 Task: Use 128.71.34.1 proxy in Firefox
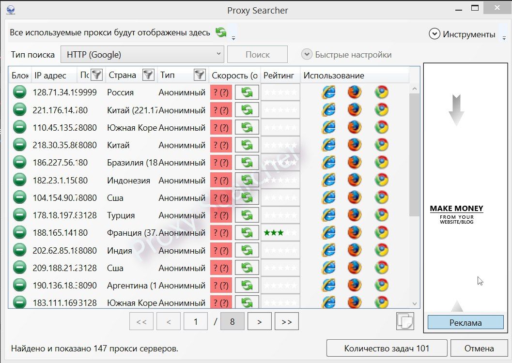pyautogui.click(x=355, y=92)
